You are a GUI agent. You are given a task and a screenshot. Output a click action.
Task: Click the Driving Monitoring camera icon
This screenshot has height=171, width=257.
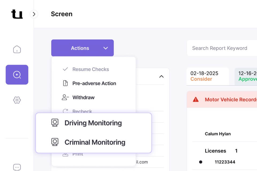(x=55, y=123)
